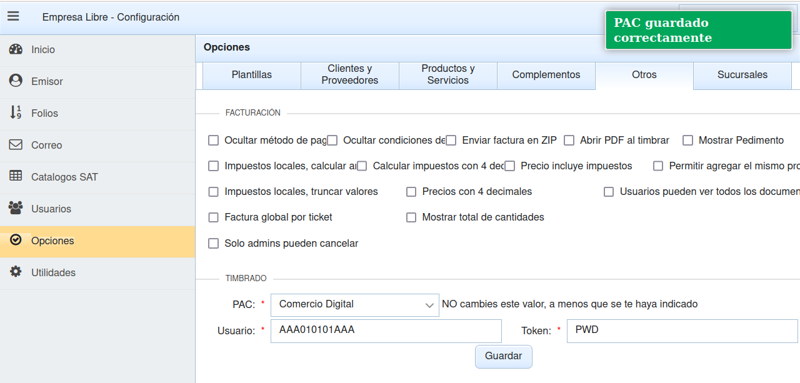Tick the Mostrar Pedimento checkbox
The height and width of the screenshot is (383, 800).
[x=687, y=141]
